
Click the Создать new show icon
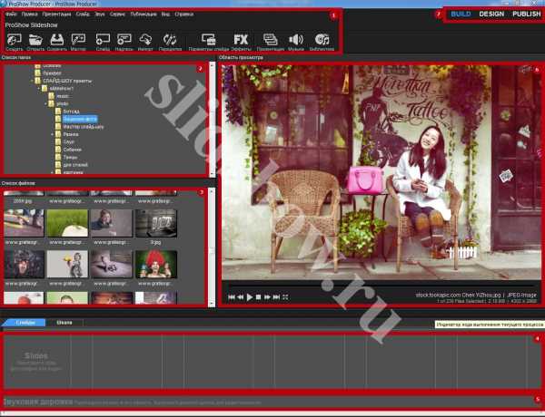(x=15, y=40)
